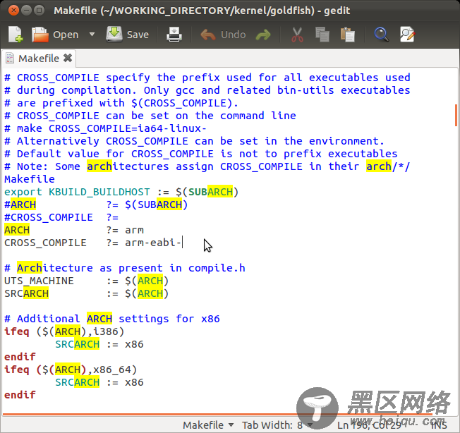Click the Open folder icon

pos(40,35)
